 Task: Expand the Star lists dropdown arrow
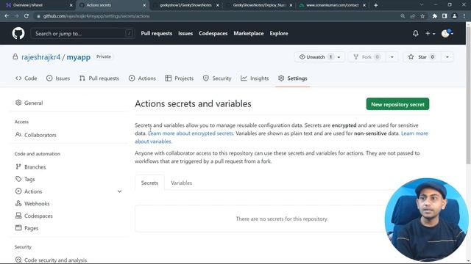(447, 57)
